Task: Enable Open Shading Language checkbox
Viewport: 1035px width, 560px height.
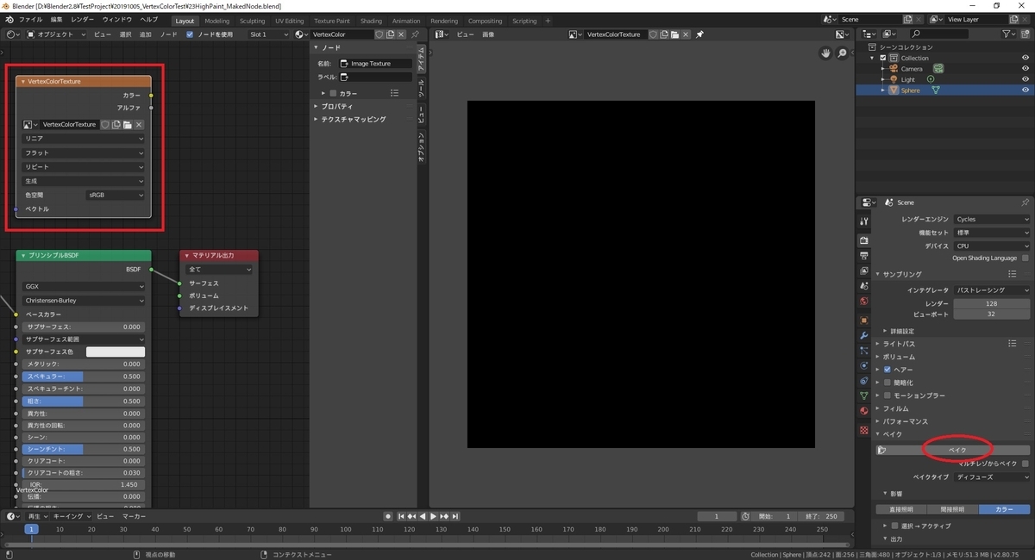Action: [x=1026, y=258]
